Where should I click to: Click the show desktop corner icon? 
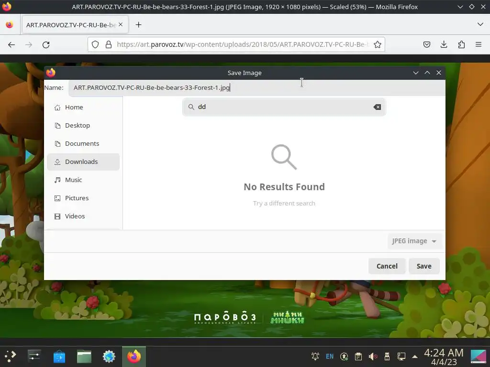(479, 356)
